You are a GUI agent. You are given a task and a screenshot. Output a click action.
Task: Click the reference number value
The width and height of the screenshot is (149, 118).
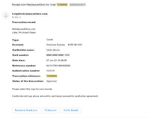click(x=58, y=66)
